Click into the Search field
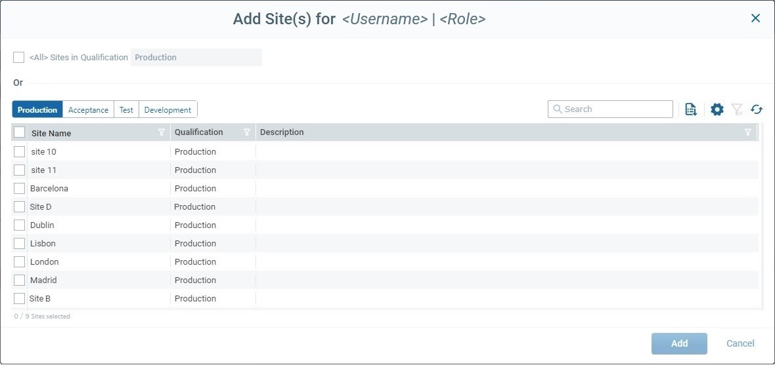 (611, 109)
